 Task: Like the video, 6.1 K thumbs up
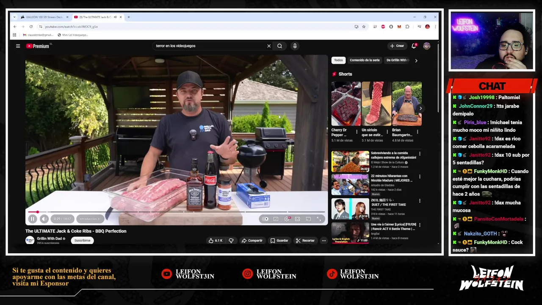coord(215,241)
